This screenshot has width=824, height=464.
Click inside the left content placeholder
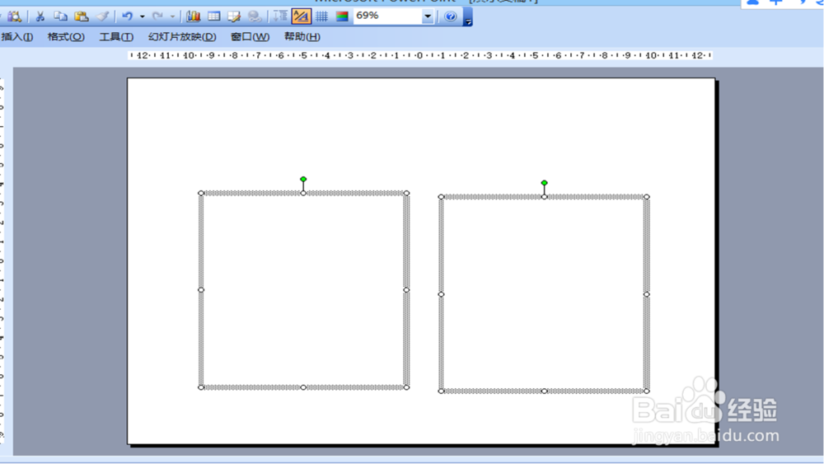303,290
